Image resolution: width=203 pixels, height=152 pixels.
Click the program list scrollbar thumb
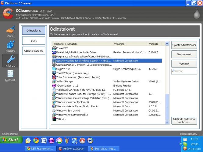pyautogui.click(x=167, y=107)
